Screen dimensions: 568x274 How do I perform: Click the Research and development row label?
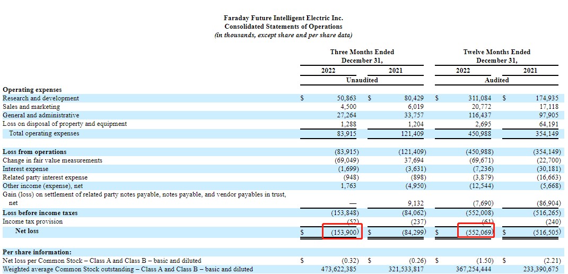41,98
